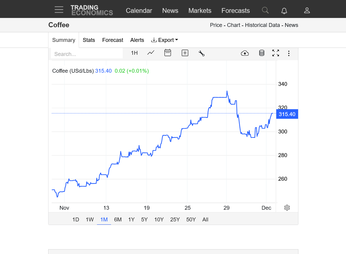Open the hamburger navigation menu
Screen dimensions: 346x254
tap(59, 10)
